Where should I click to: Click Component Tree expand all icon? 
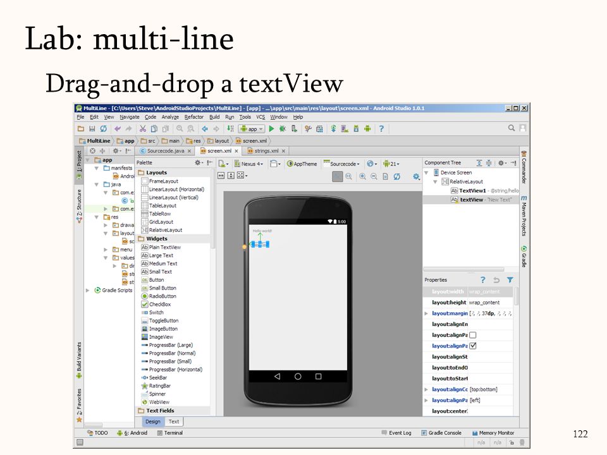[479, 163]
